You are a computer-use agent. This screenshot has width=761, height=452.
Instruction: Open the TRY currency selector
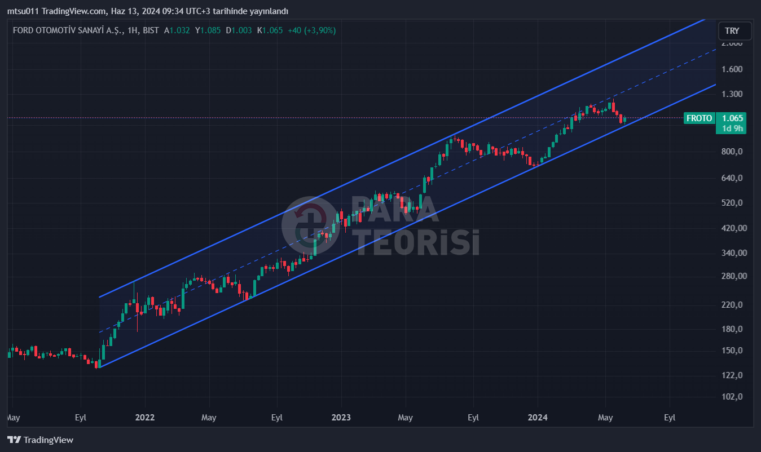[x=734, y=31]
